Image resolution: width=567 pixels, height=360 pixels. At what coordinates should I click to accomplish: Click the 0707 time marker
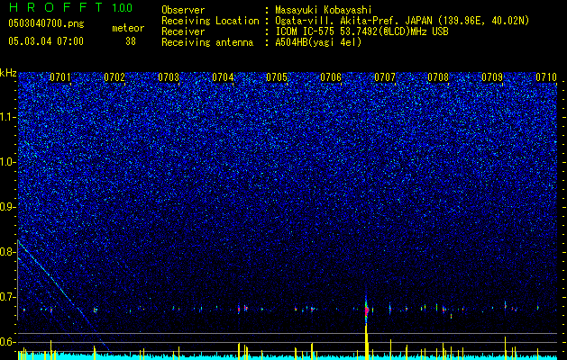(385, 77)
